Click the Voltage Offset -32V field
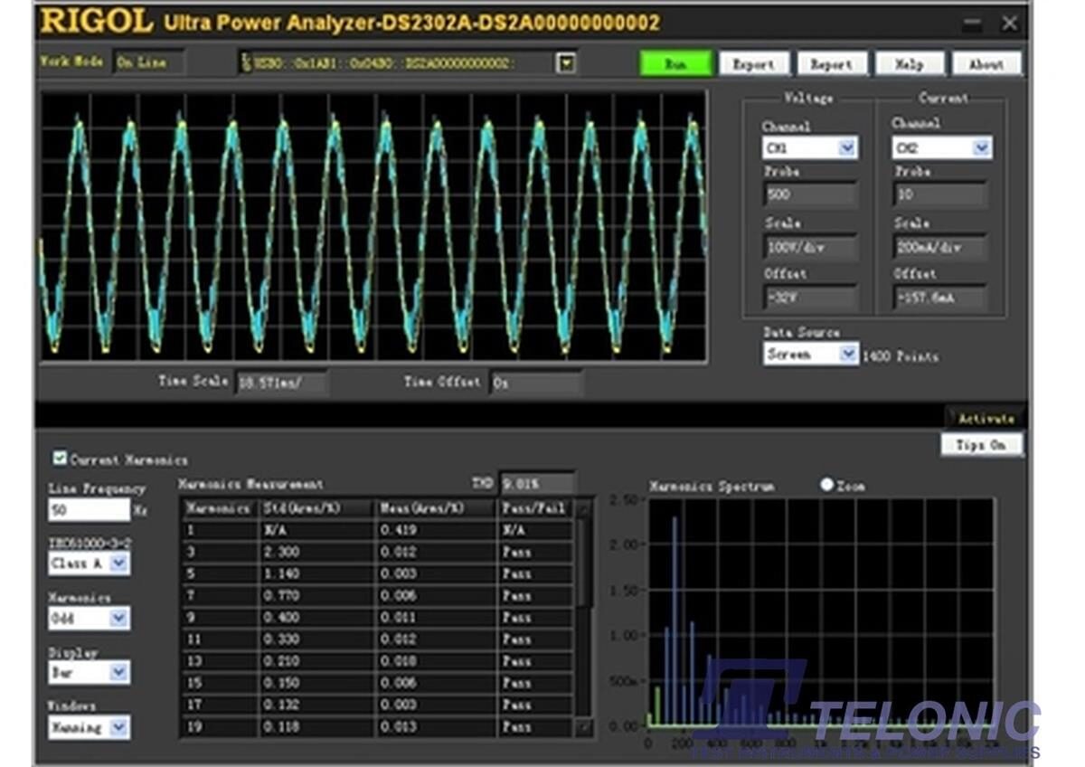 click(810, 298)
